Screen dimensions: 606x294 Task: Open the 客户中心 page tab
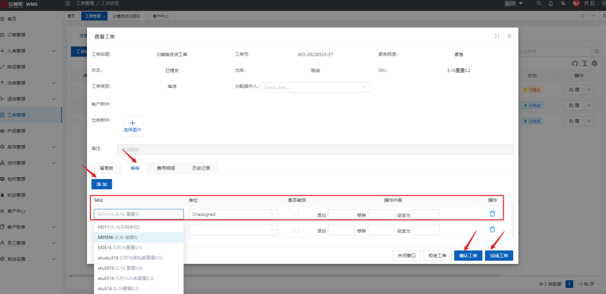pos(162,16)
